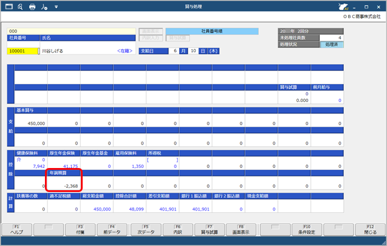Go to previous data with F4 前データ

point(112,230)
